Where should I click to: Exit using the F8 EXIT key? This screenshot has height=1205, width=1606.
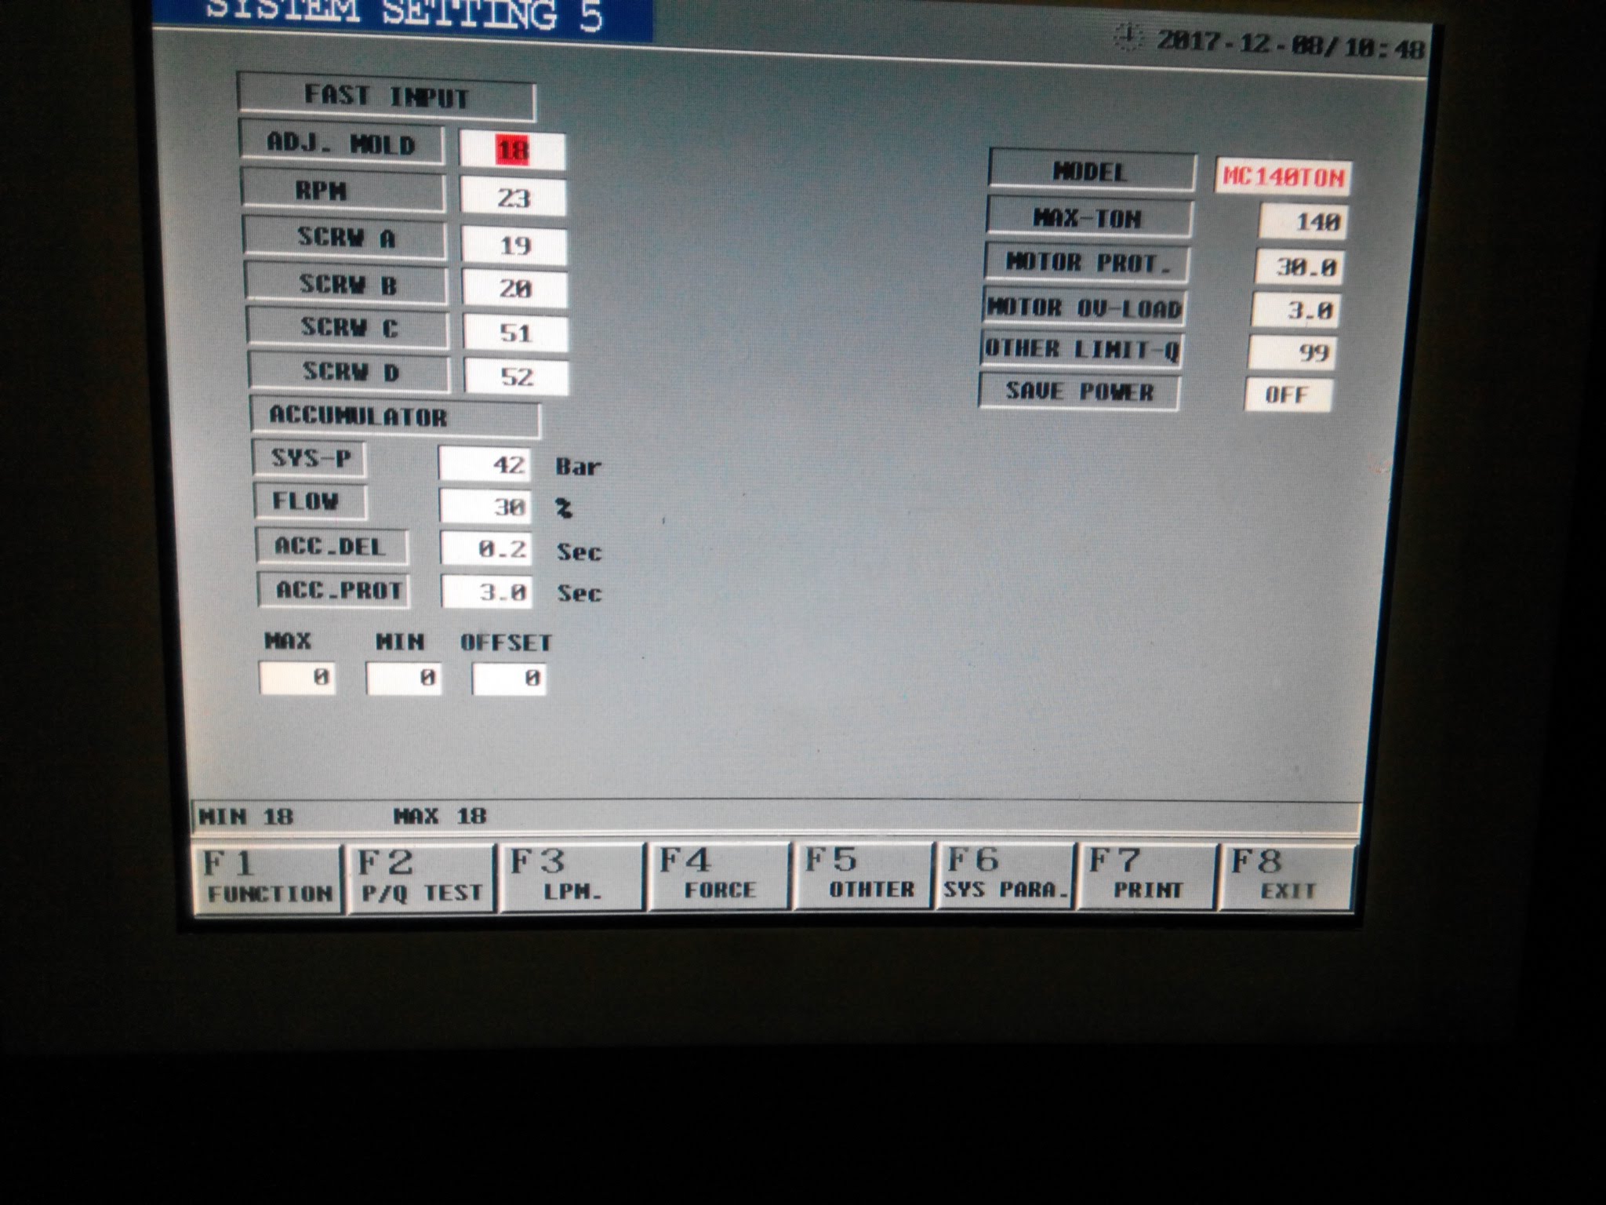pos(1286,876)
